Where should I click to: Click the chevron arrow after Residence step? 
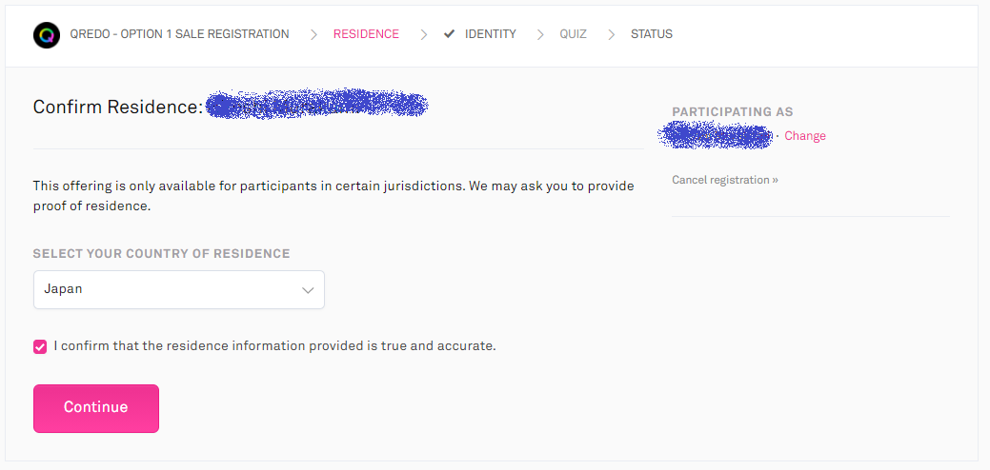(x=423, y=35)
